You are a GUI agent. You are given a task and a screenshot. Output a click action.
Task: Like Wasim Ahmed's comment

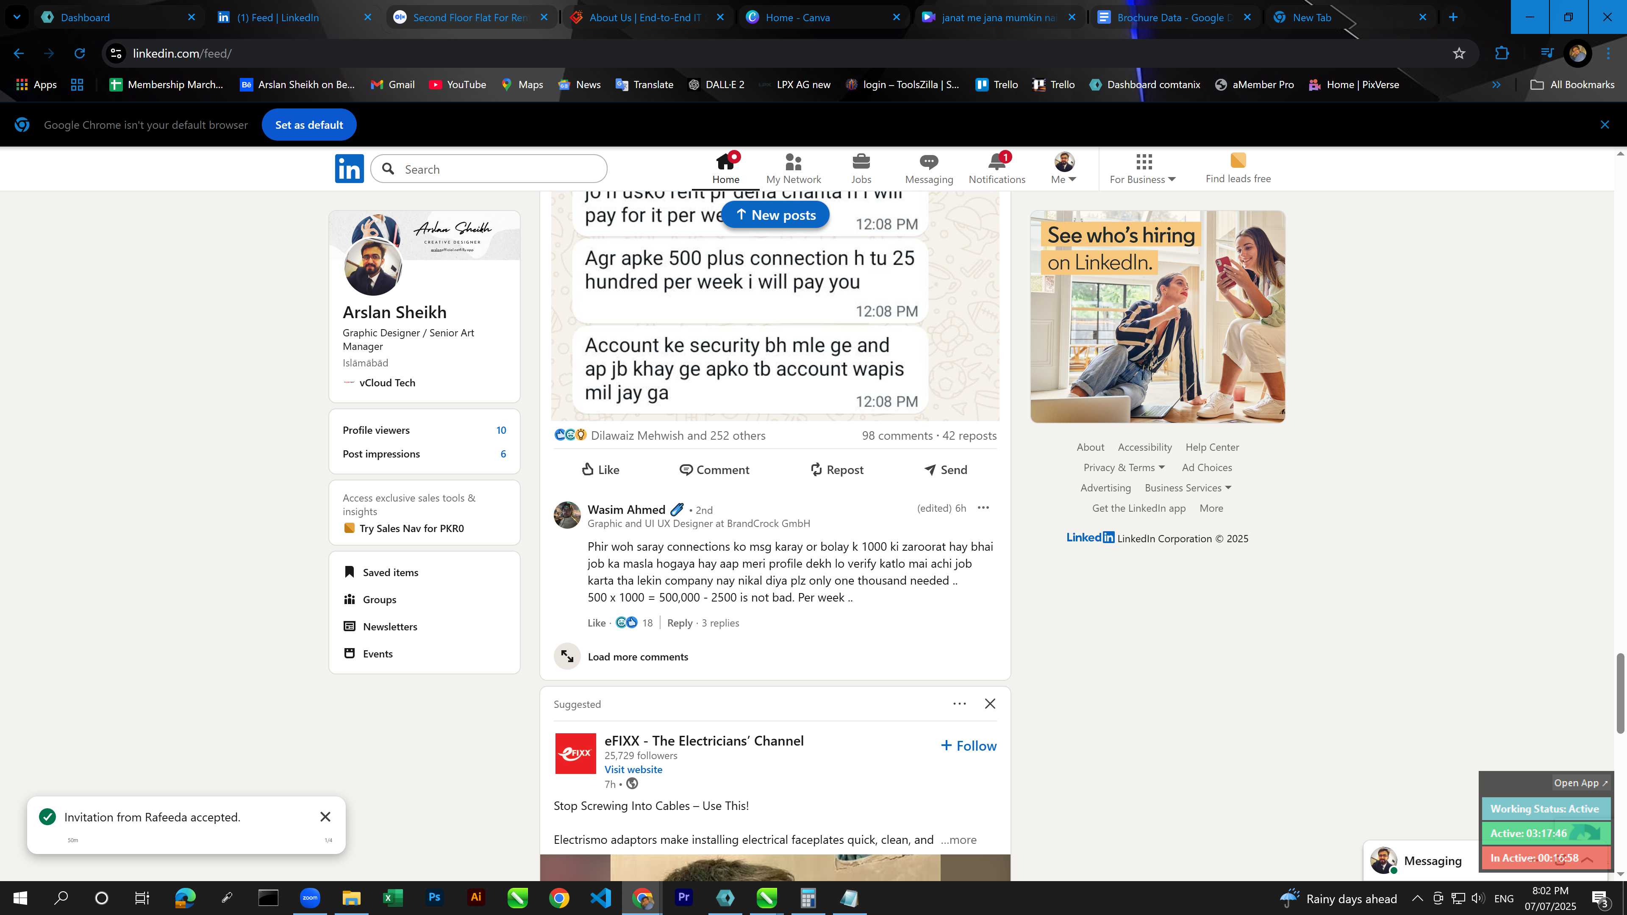596,623
